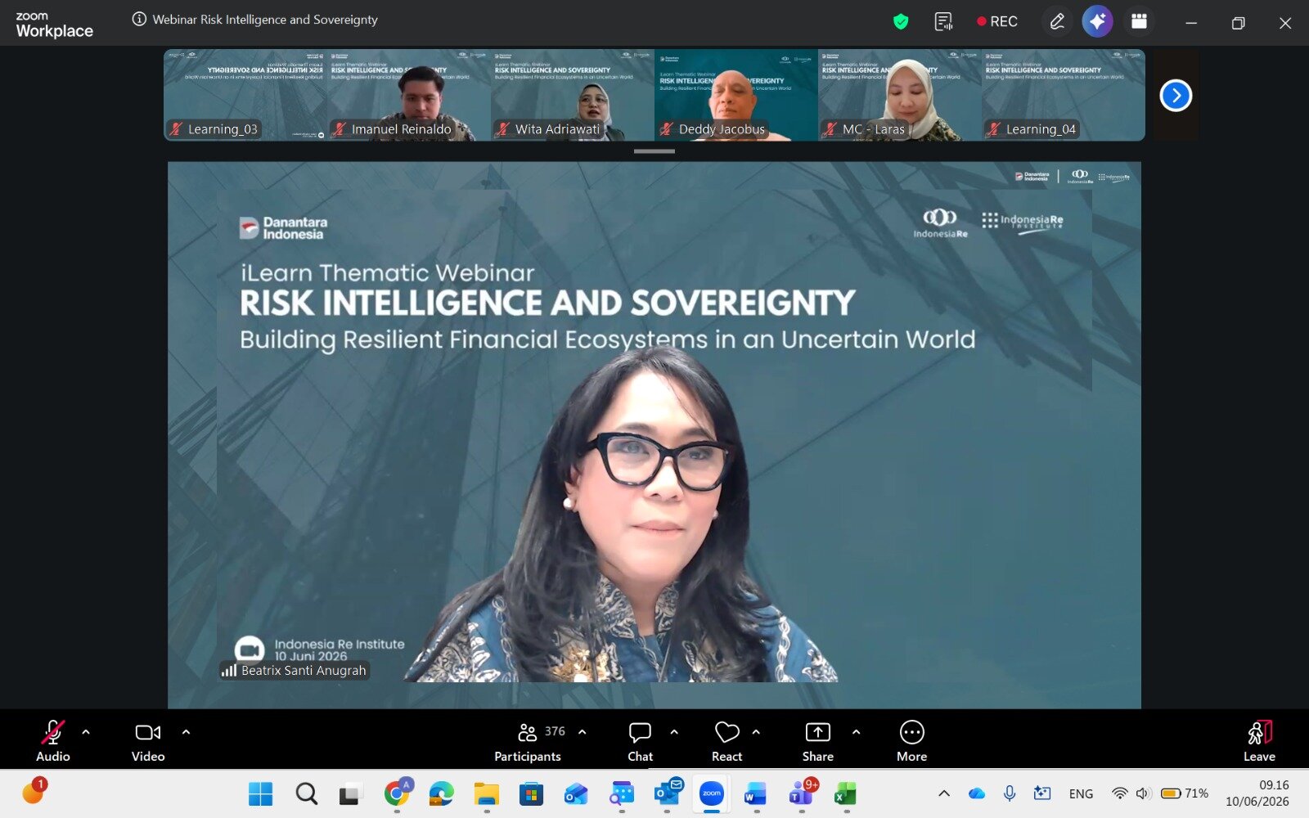Toggle the Video camera on
Viewport: 1309px width, 818px height.
click(x=148, y=742)
